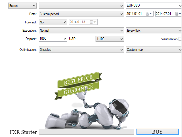Open the Every tick modelling dropdown
The width and height of the screenshot is (182, 137).
[154, 31]
